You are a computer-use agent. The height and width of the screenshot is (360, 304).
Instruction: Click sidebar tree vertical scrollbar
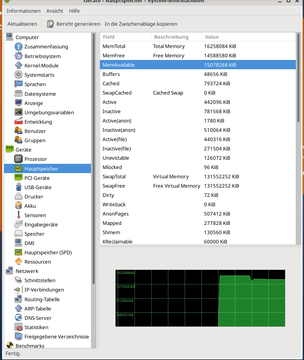pyautogui.click(x=94, y=159)
